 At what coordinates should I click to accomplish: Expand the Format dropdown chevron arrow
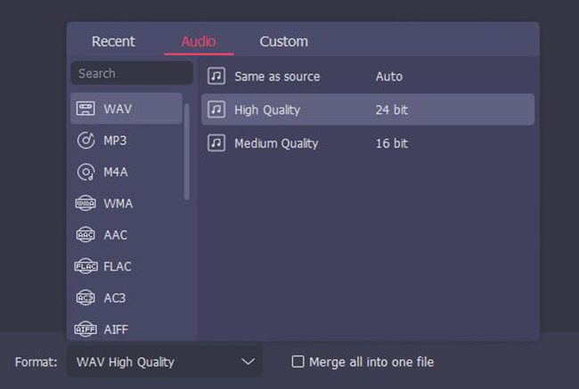point(248,362)
